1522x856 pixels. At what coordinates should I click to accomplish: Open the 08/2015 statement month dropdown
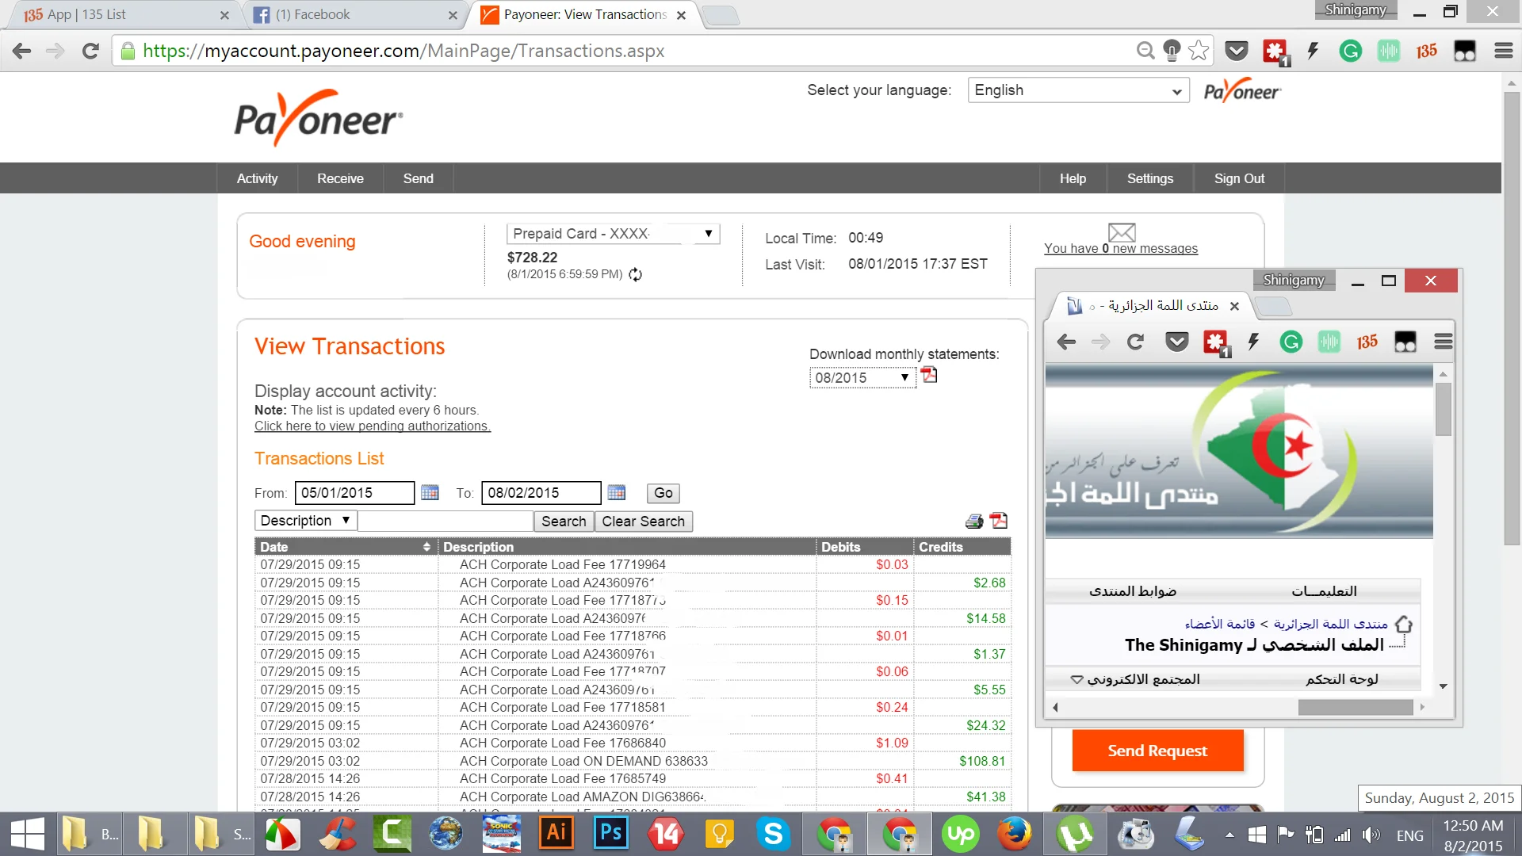click(x=862, y=378)
